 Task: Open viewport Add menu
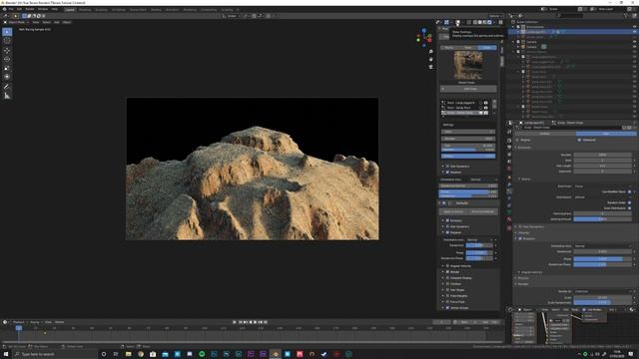57,22
